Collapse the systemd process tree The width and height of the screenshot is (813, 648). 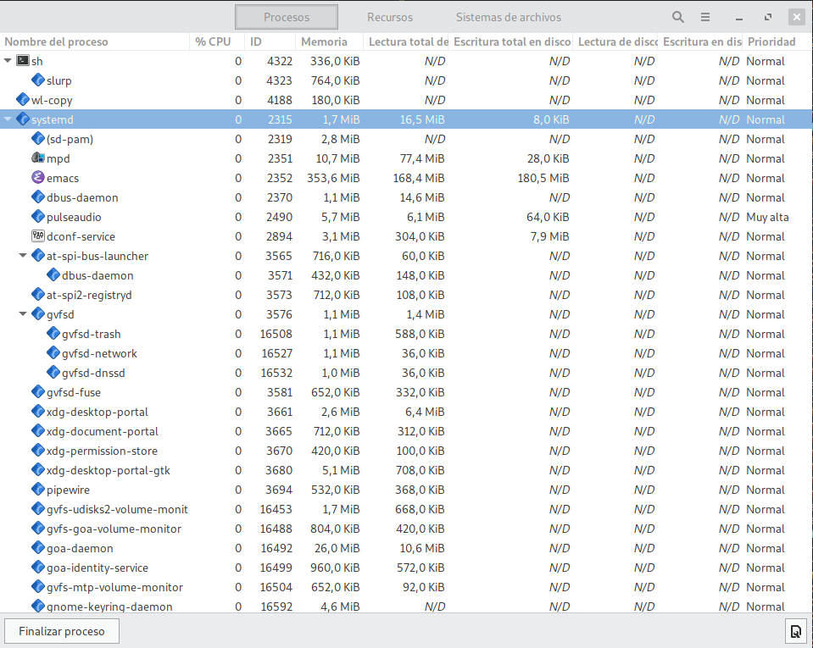click(x=8, y=119)
